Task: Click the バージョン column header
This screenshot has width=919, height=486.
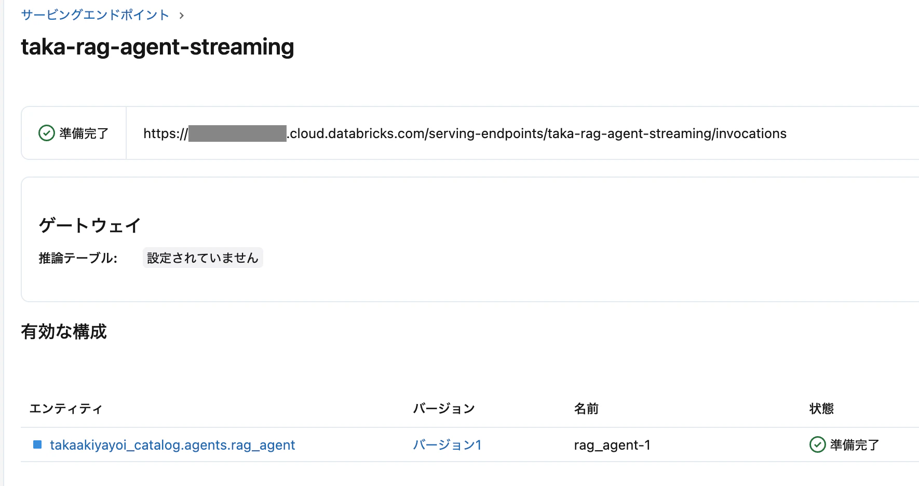Action: pyautogui.click(x=443, y=409)
